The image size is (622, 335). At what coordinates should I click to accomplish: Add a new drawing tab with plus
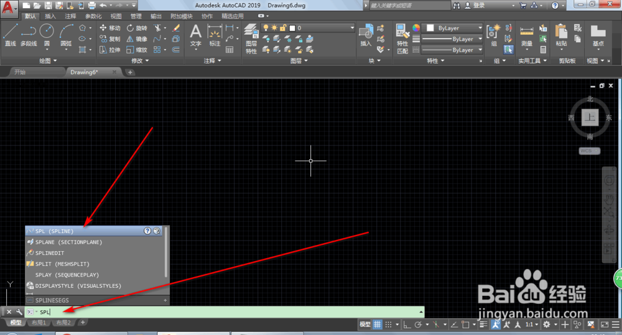click(130, 72)
